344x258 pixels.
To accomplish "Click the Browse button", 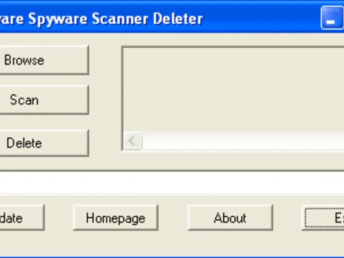I will [x=44, y=60].
